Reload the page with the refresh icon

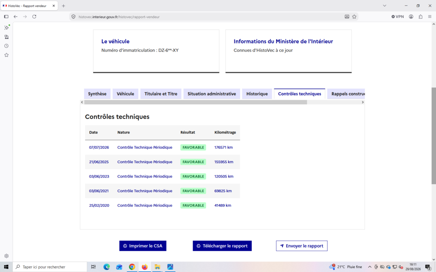click(x=34, y=17)
